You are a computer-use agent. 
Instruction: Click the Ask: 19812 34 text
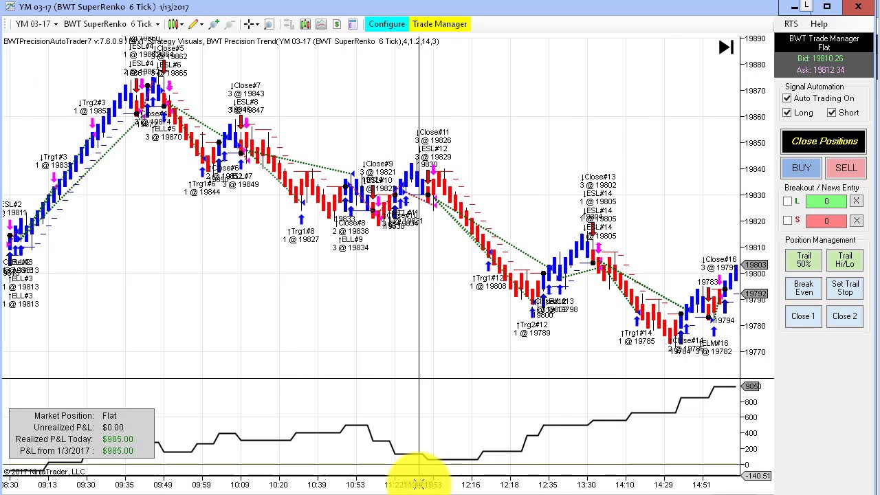[x=820, y=70]
